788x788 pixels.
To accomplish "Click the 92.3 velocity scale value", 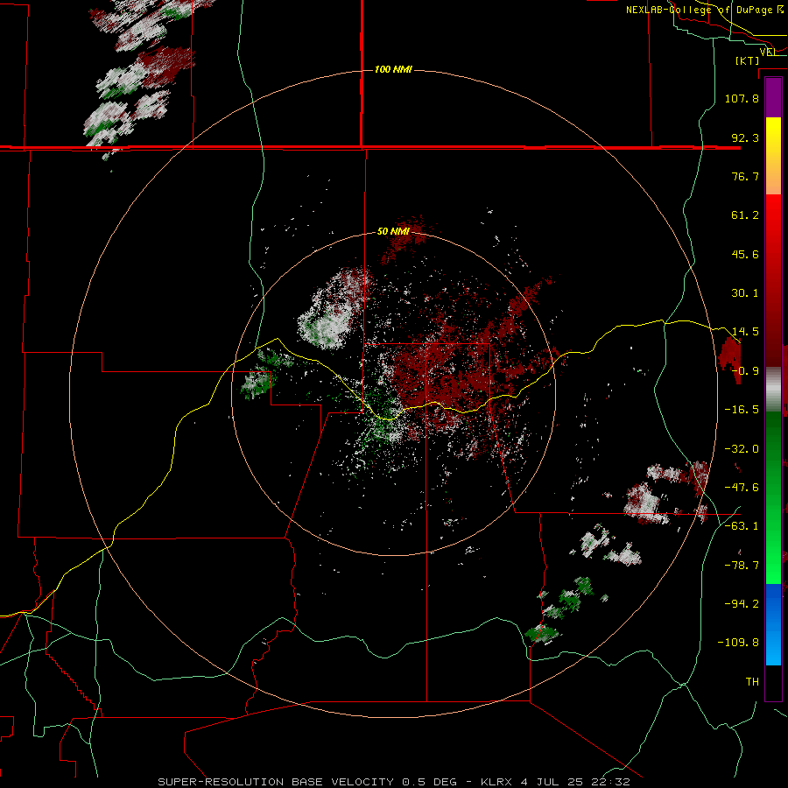I will point(745,137).
